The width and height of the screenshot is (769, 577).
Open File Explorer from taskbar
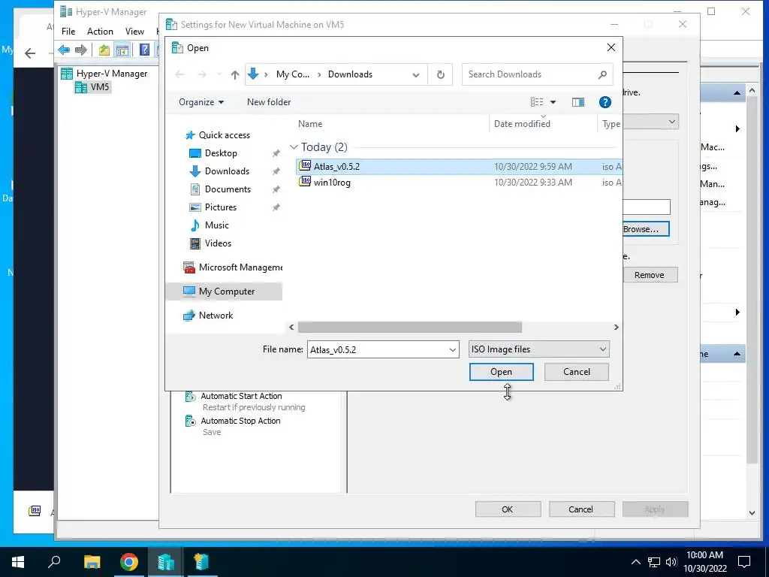[x=92, y=562]
